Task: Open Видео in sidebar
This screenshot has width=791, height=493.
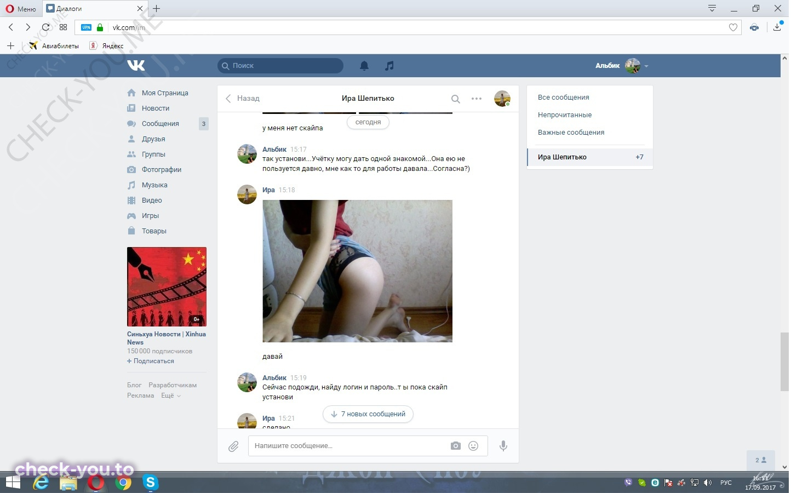Action: 151,200
